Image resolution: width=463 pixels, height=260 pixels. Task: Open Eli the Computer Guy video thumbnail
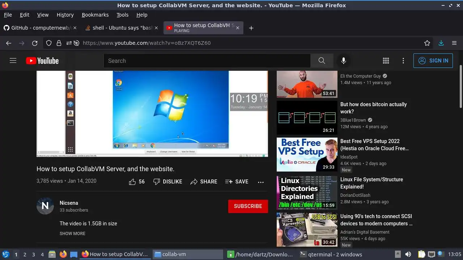[307, 84]
